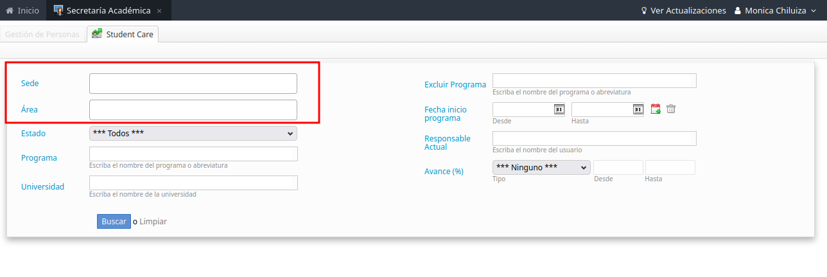Click the Secretaría Académica tab icon
Image resolution: width=827 pixels, height=277 pixels.
58,10
